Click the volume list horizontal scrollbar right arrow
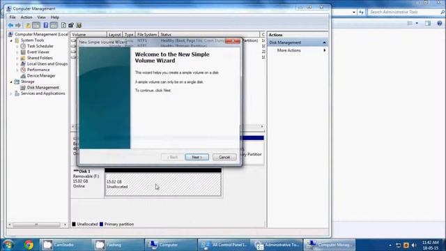The height and width of the screenshot is (251, 446). tap(262, 126)
